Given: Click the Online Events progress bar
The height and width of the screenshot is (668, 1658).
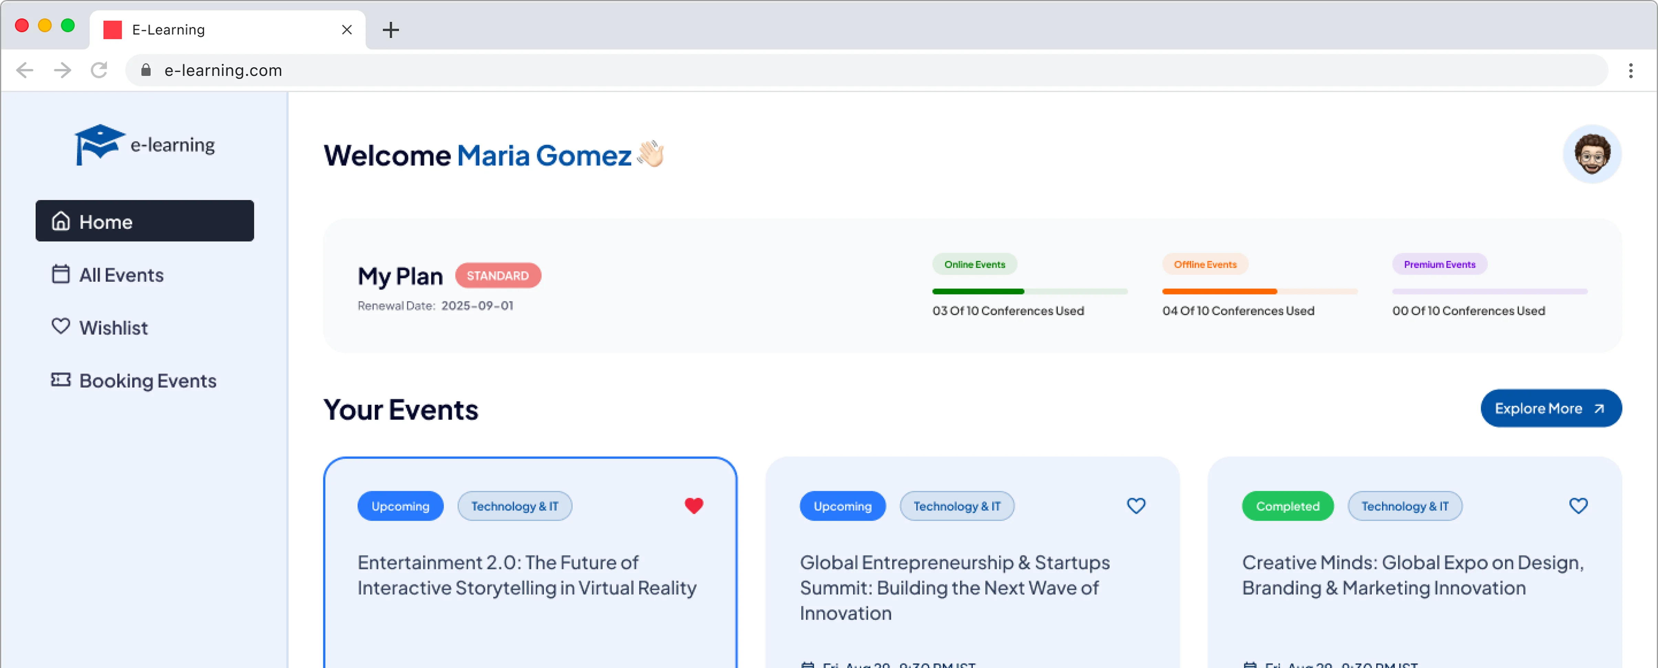Looking at the screenshot, I should [x=1029, y=292].
